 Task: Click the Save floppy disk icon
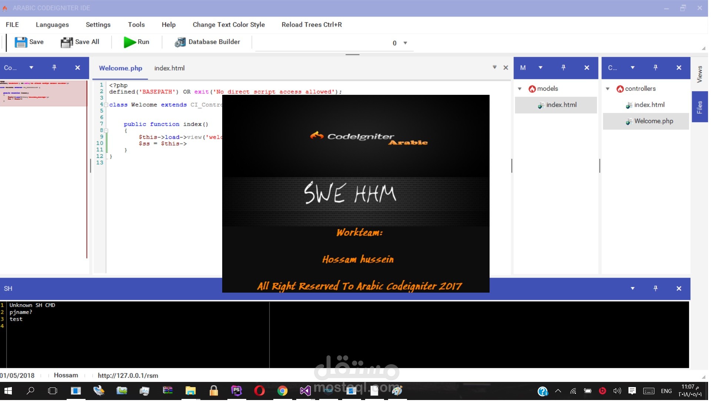tap(21, 42)
